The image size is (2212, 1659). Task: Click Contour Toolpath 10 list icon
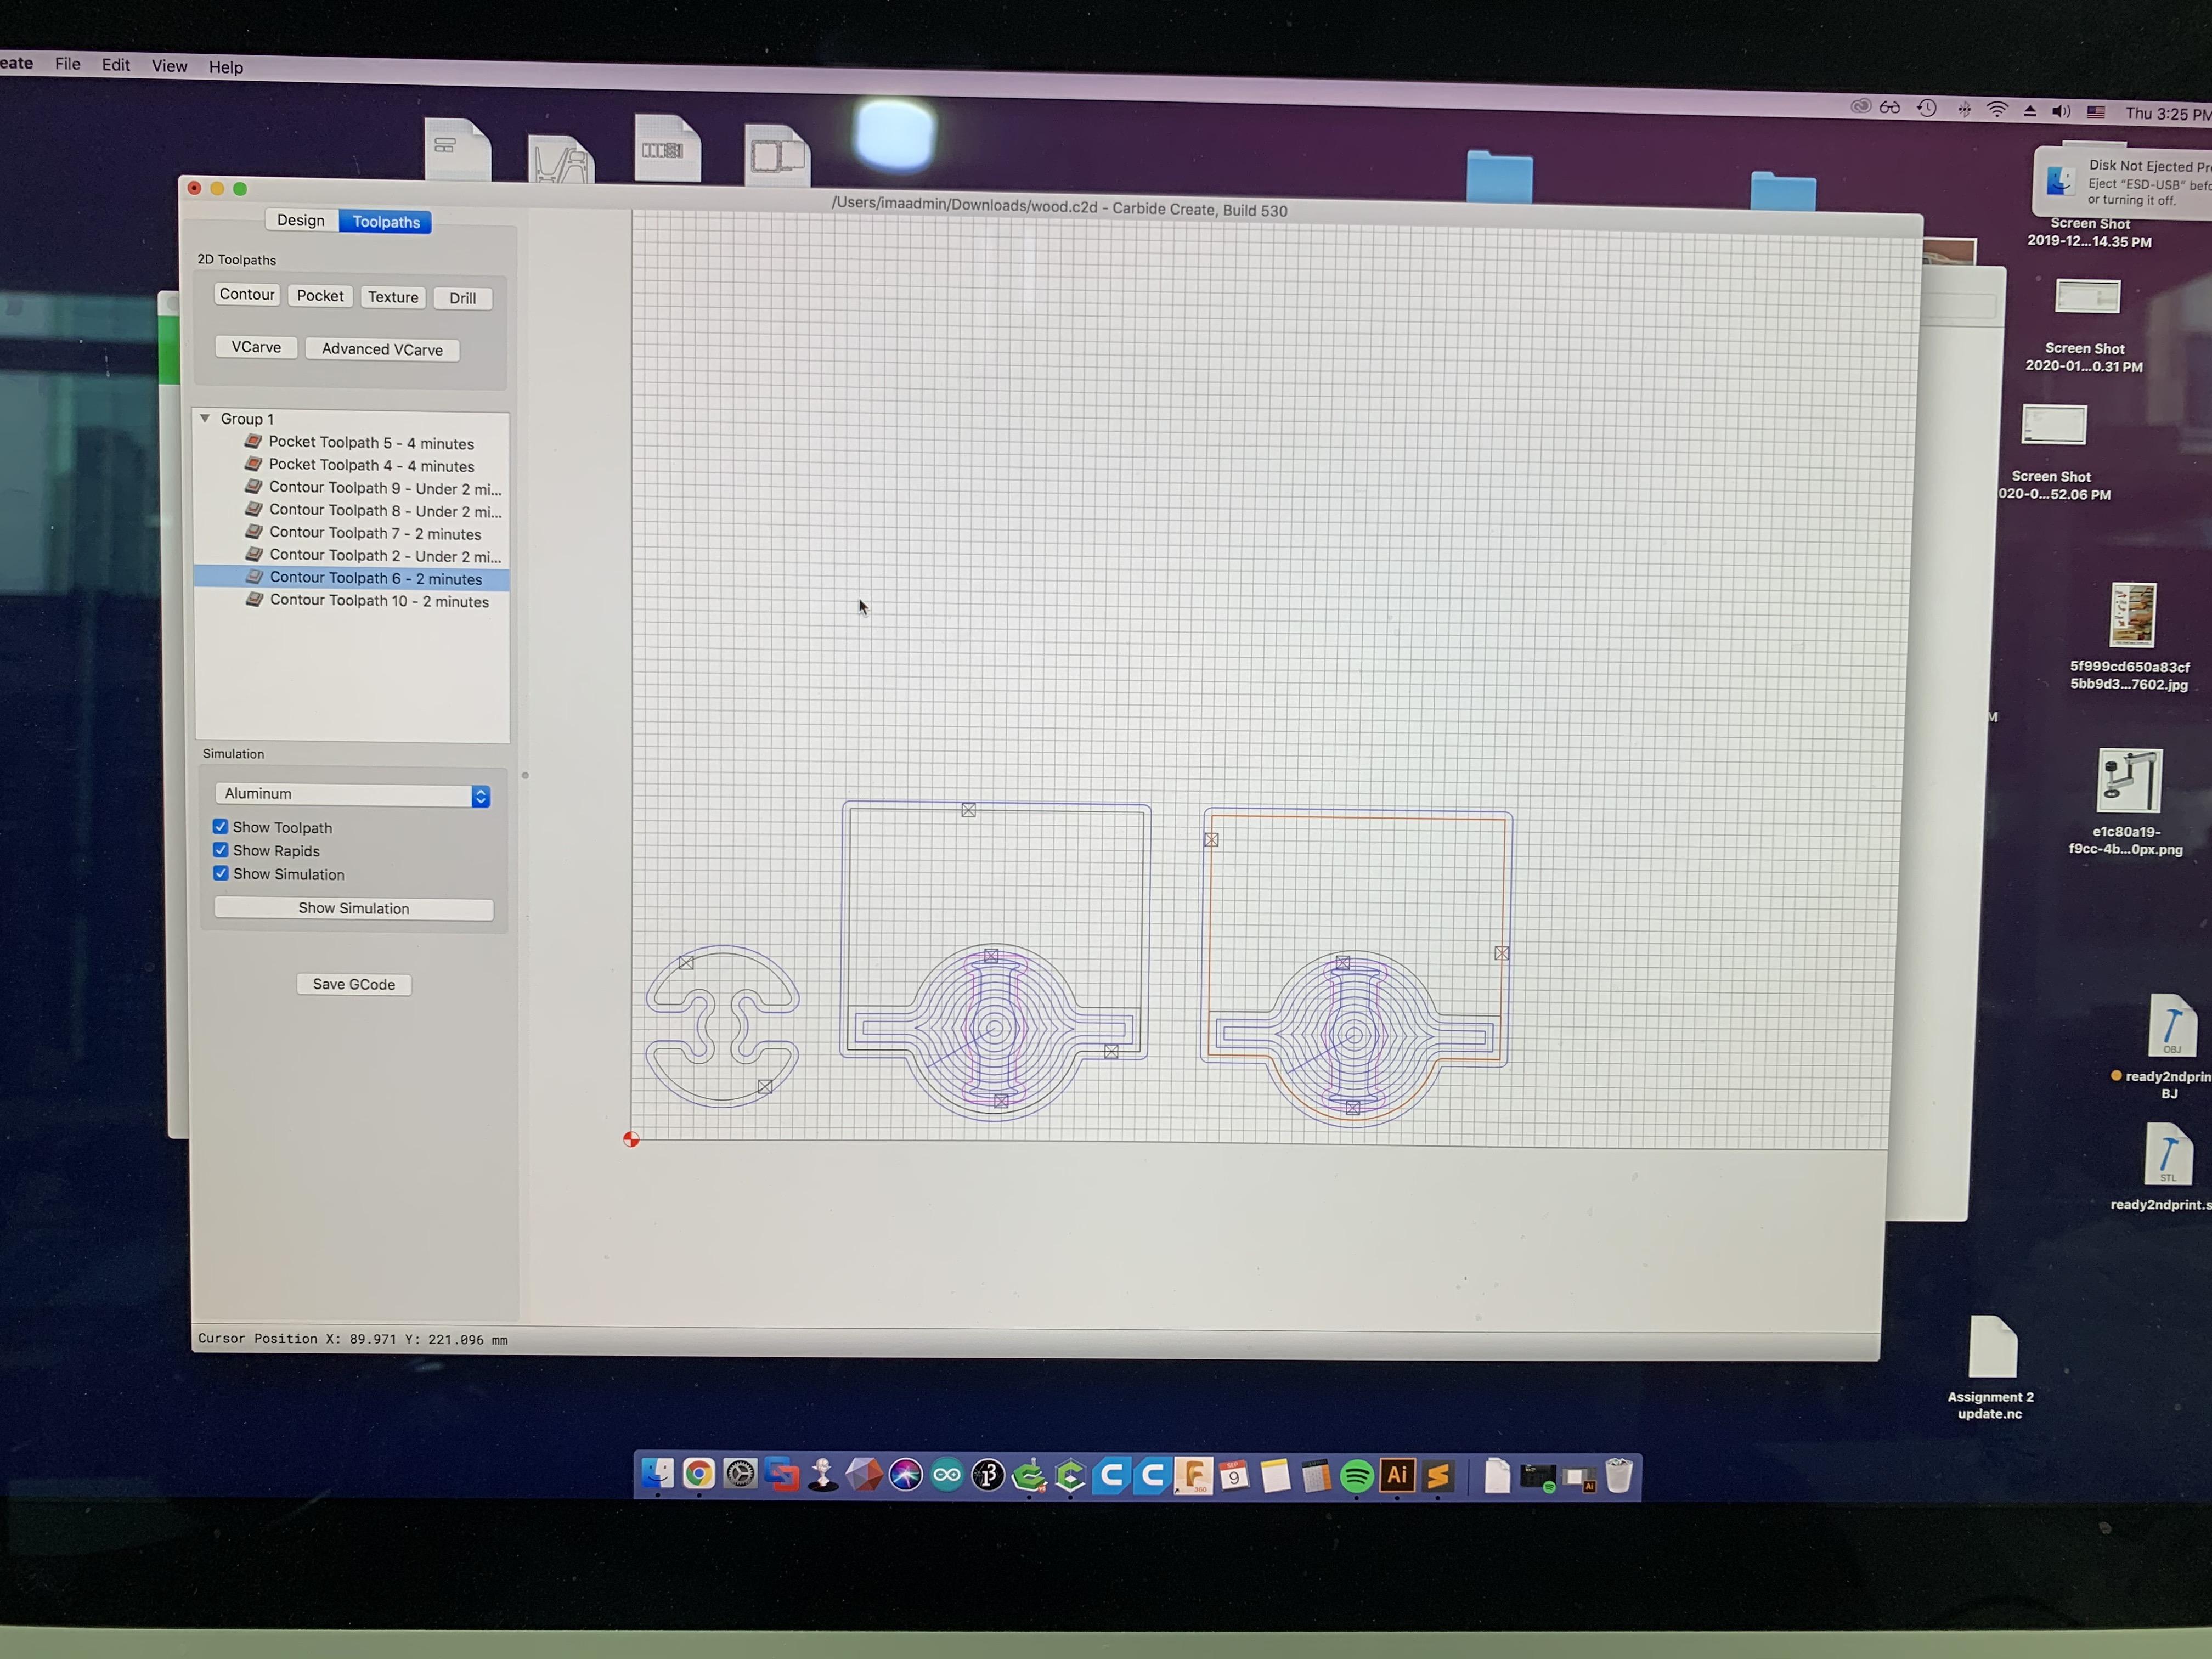coord(254,599)
